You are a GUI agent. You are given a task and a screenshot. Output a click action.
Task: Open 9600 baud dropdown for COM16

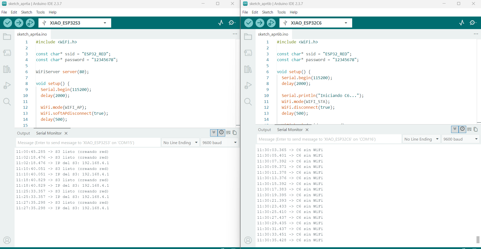pyautogui.click(x=460, y=139)
